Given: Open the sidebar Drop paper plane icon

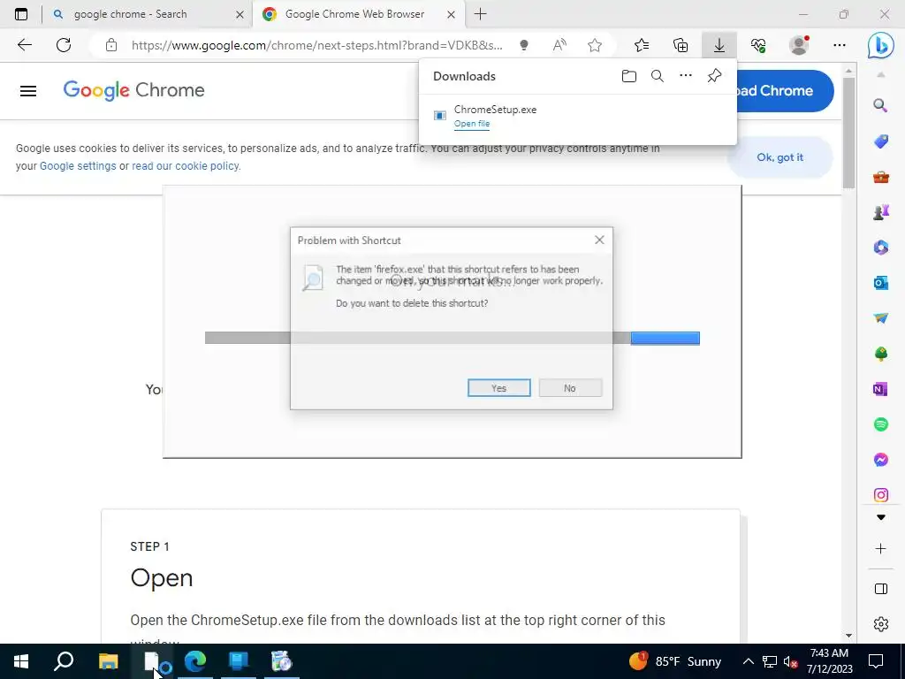Looking at the screenshot, I should (881, 318).
